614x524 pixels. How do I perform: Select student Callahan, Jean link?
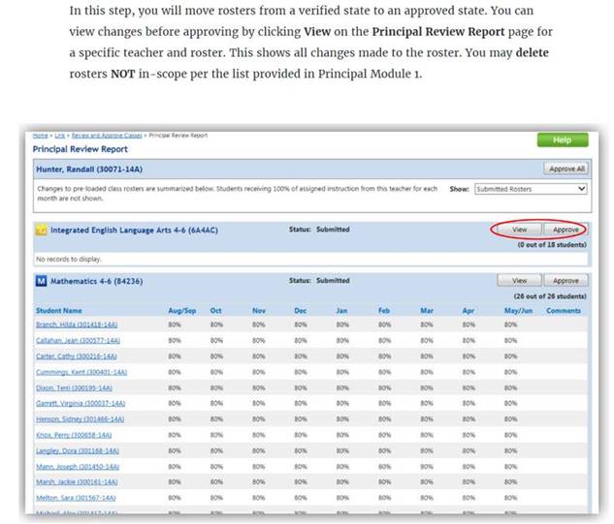(x=78, y=341)
